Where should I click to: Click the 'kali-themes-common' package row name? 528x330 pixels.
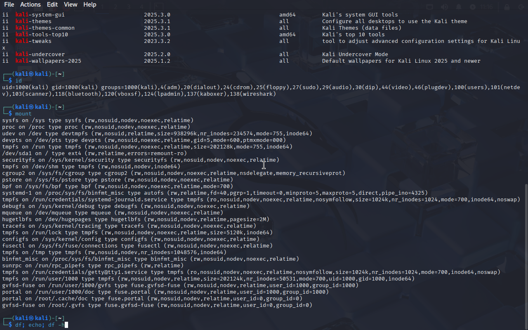point(45,28)
